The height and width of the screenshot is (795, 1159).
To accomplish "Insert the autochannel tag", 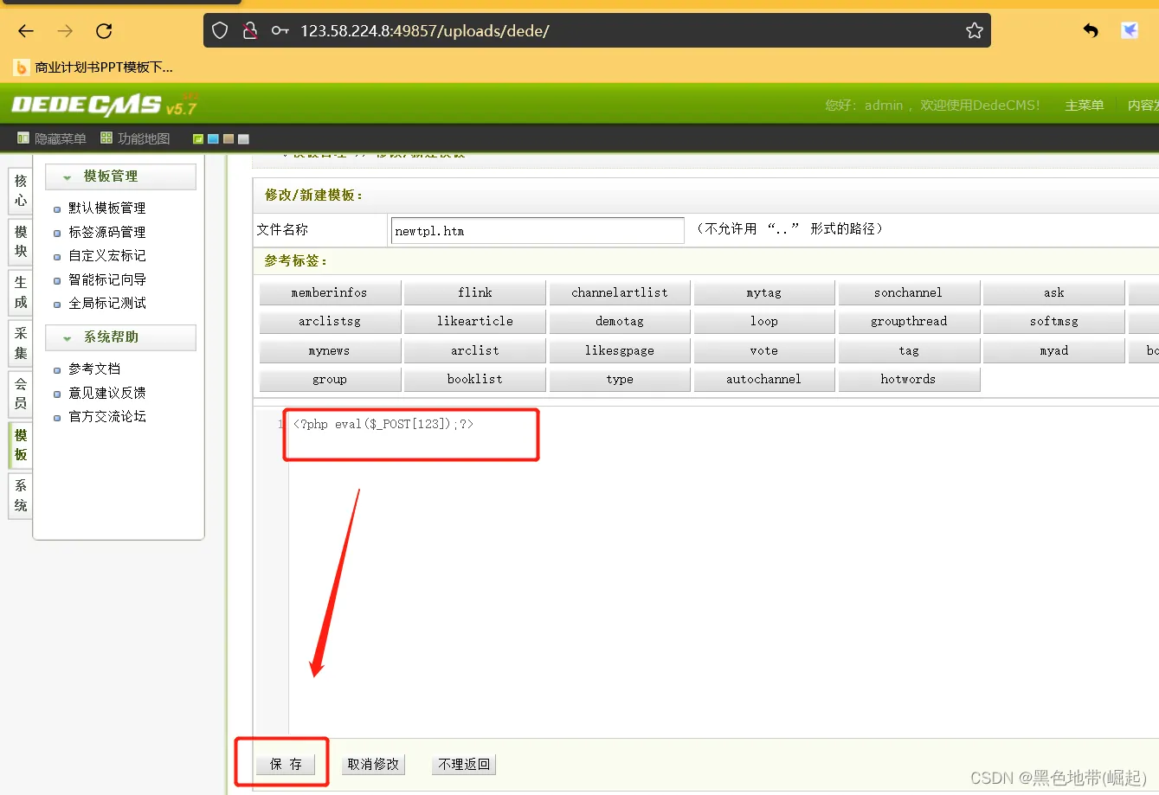I will pos(764,380).
